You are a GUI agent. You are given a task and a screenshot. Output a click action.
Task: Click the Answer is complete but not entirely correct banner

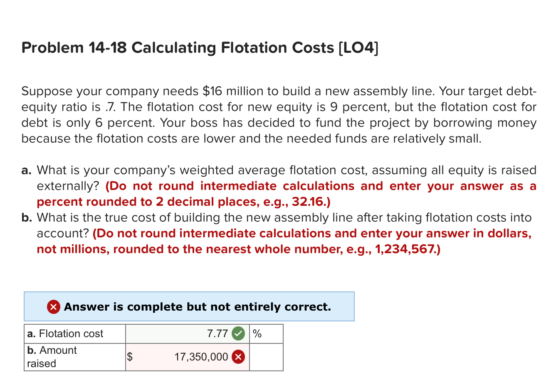[189, 306]
